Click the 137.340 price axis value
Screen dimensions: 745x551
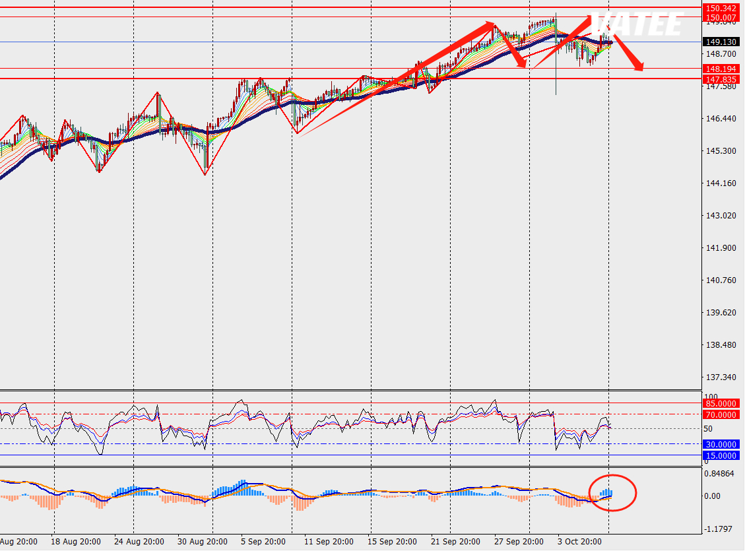(x=721, y=377)
